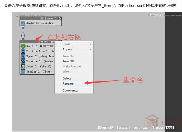182x132 pixels.
Task: Click the event input circle connector
Action: (23, 36)
